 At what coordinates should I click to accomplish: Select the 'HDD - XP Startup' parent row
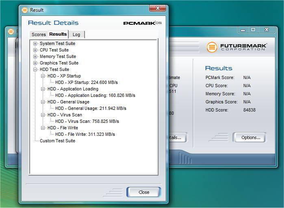coord(64,76)
